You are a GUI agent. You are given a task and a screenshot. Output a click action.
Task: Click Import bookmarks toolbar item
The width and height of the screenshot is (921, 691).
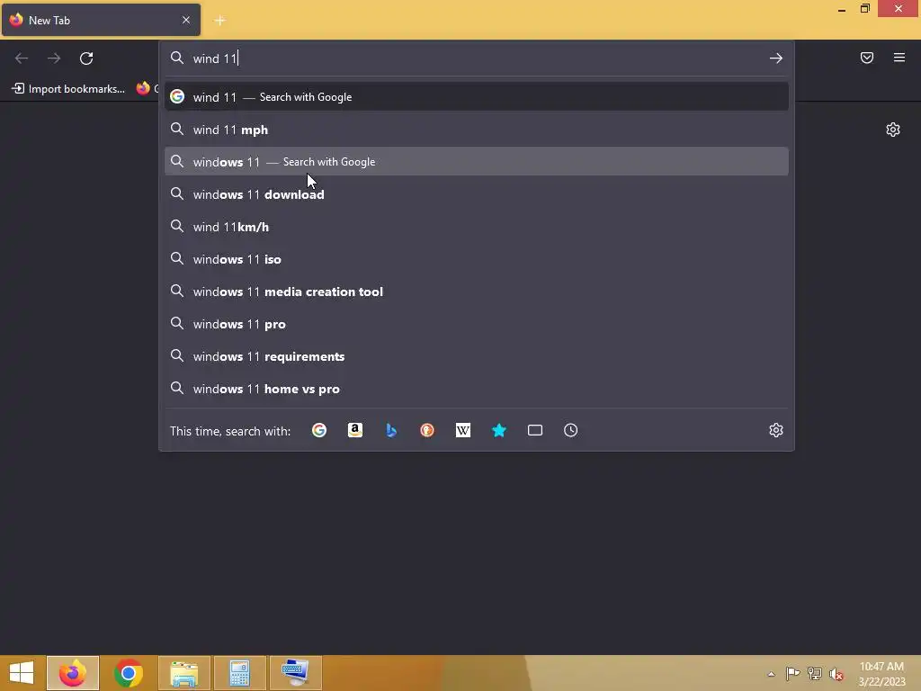pyautogui.click(x=68, y=89)
